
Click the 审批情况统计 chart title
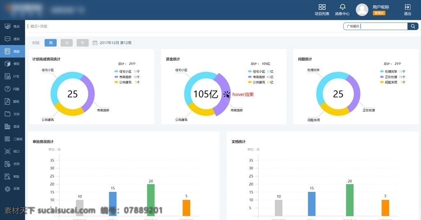43,142
